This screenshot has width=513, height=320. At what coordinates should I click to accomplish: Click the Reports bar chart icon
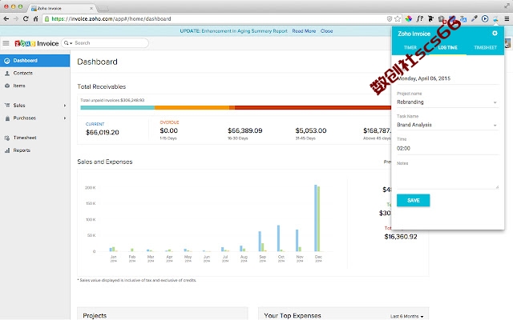[x=7, y=150]
